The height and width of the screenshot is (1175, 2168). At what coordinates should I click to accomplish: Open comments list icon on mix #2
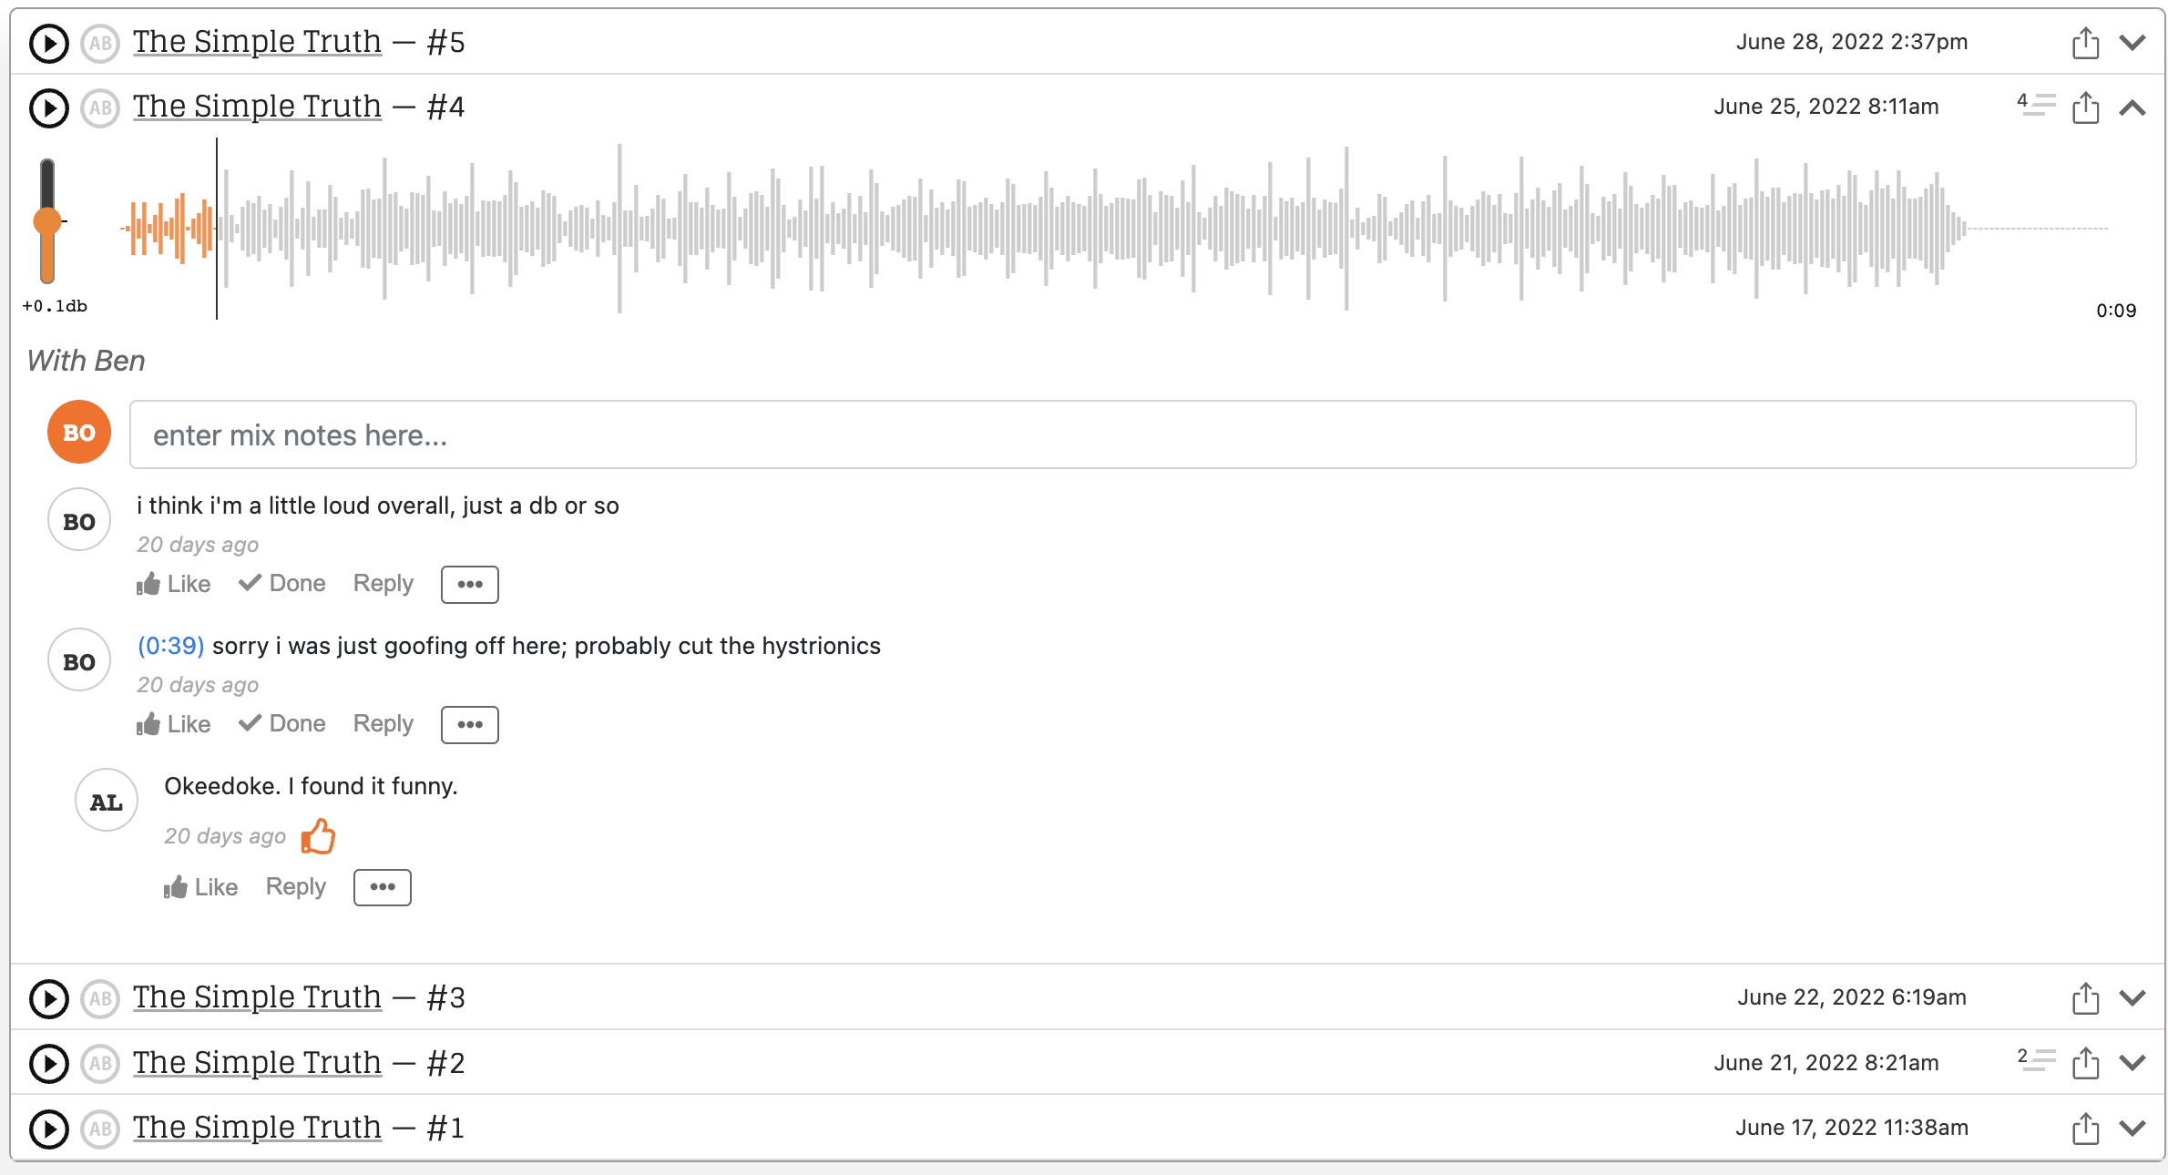(2036, 1060)
